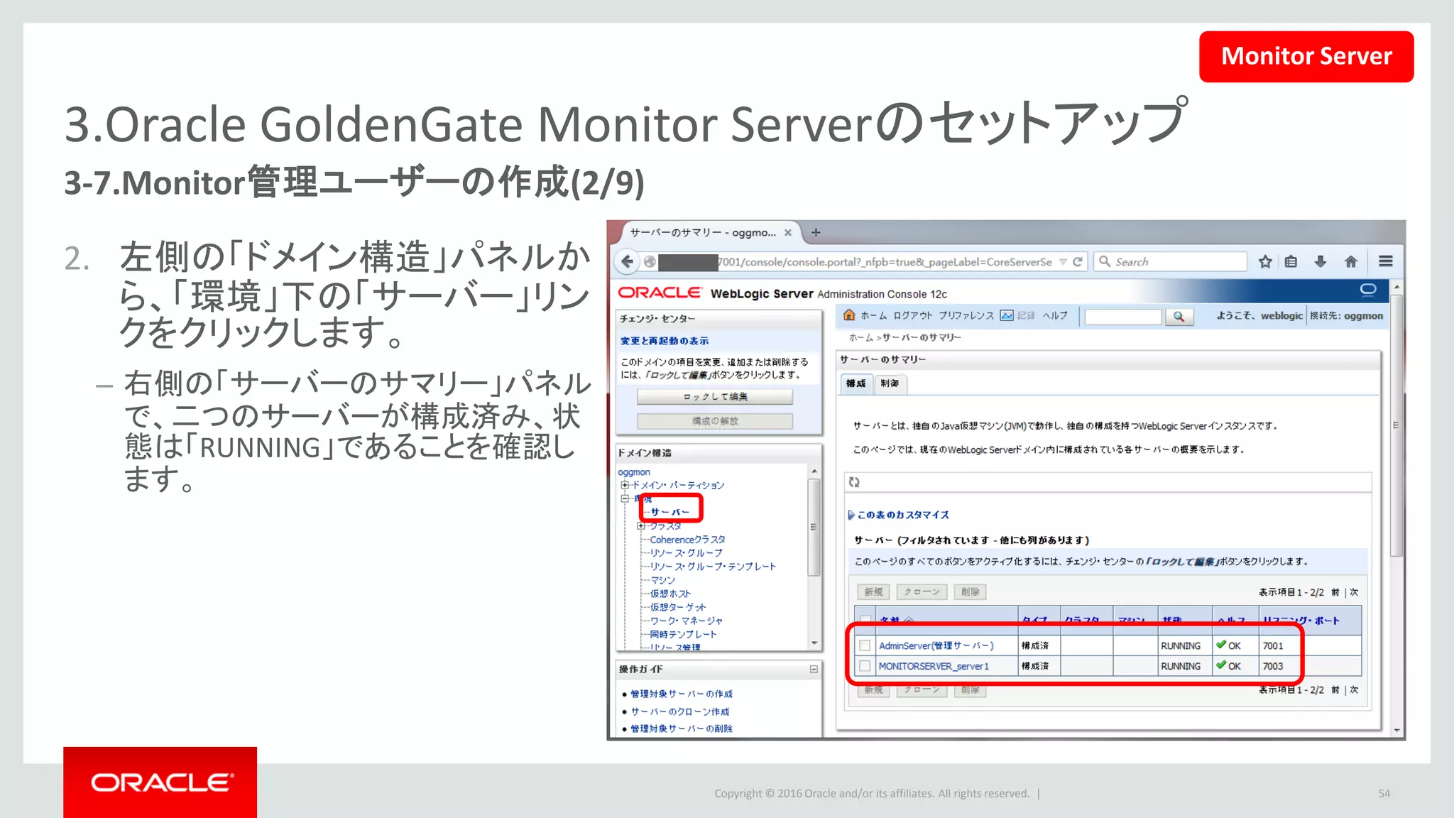The image size is (1454, 818).
Task: Click the Firefox search magnifier icon
Action: [x=1105, y=261]
